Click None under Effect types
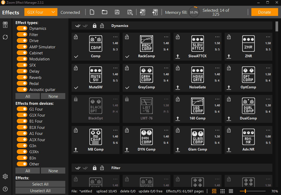This screenshot has height=195, width=281. point(53,96)
